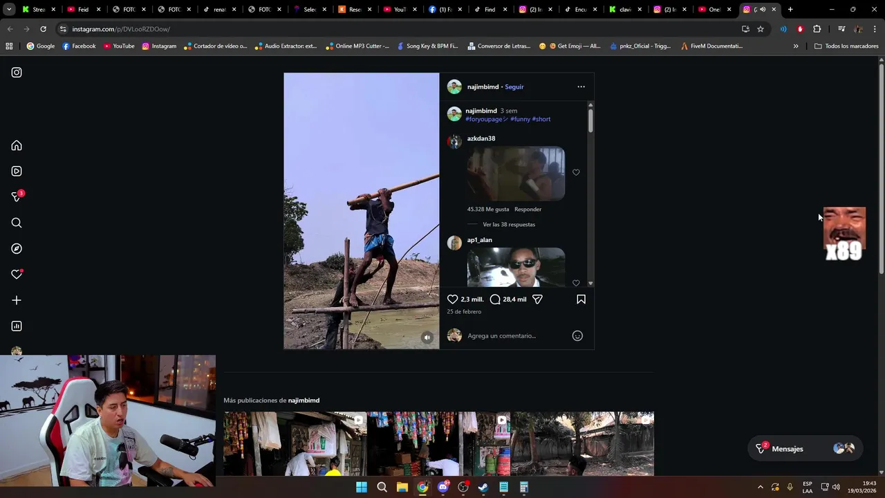Like the post with the heart icon
This screenshot has width=885, height=498.
pos(452,299)
